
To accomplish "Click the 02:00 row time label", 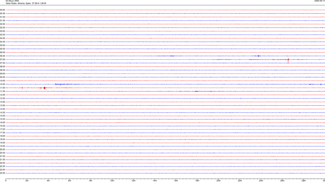I will [x=3, y=24].
